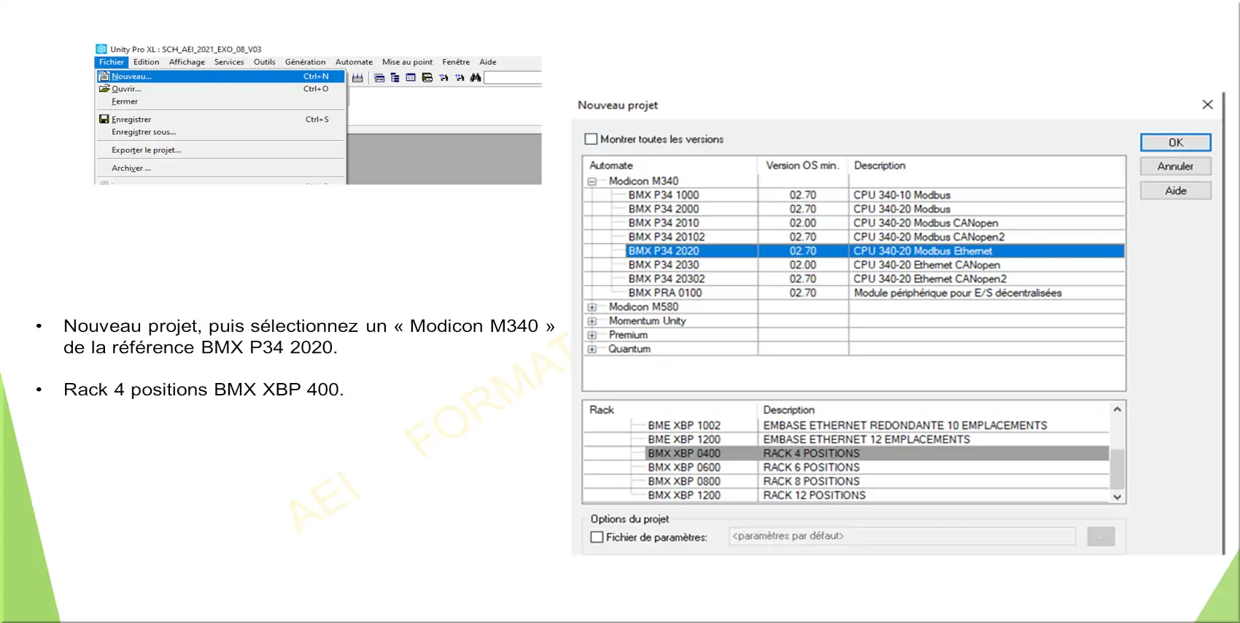Click the toolbar icon immediately left of the binoculars
The image size is (1240, 623).
point(460,77)
